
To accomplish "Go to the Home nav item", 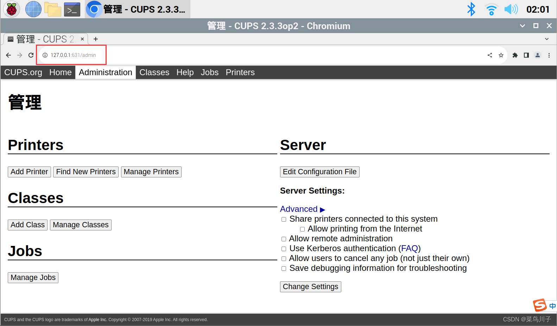I will coord(61,72).
